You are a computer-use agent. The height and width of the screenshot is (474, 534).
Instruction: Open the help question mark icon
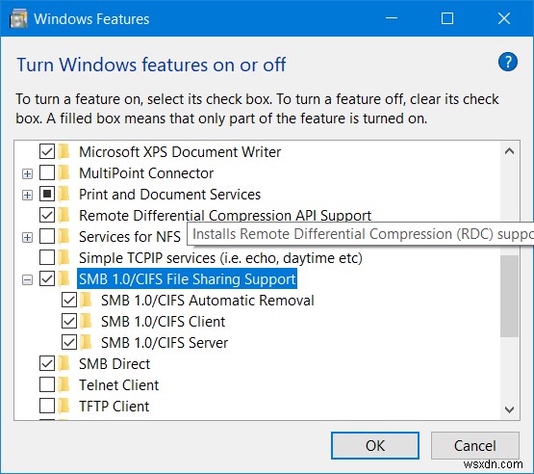point(507,62)
